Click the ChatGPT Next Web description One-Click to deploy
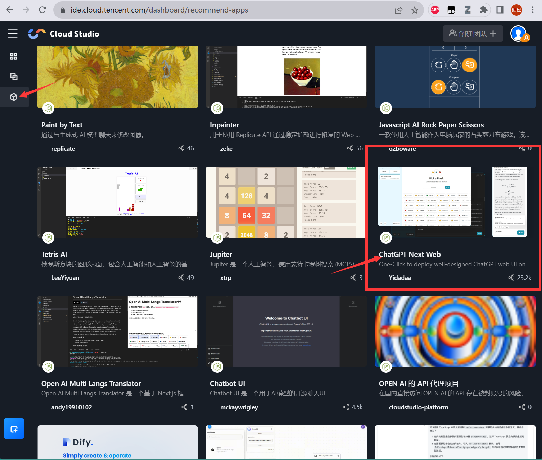The image size is (542, 460). point(454,264)
